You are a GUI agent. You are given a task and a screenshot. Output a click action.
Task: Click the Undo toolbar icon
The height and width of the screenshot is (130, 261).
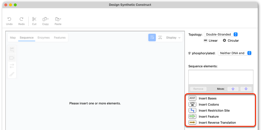tap(9, 19)
